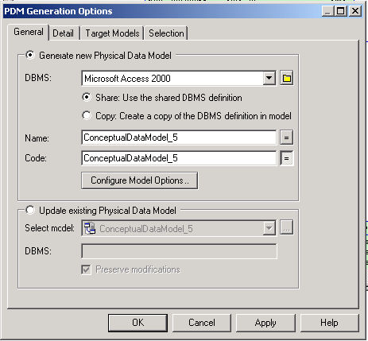
Task: Toggle the Preserve modifications checkbox
Action: click(86, 269)
